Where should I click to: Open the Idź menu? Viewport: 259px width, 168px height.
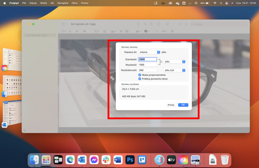(x=52, y=3)
